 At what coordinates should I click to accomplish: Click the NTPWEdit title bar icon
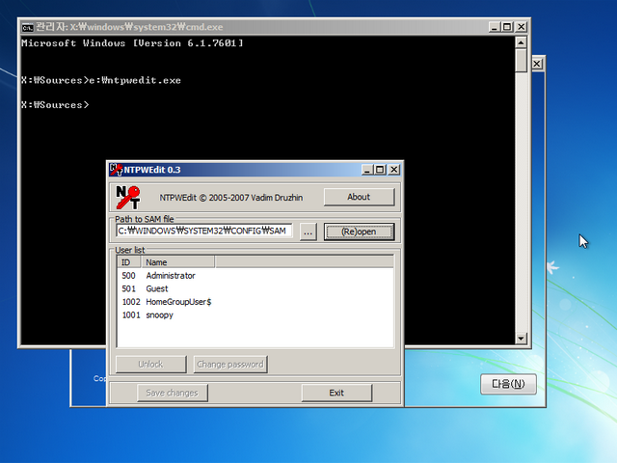point(116,170)
